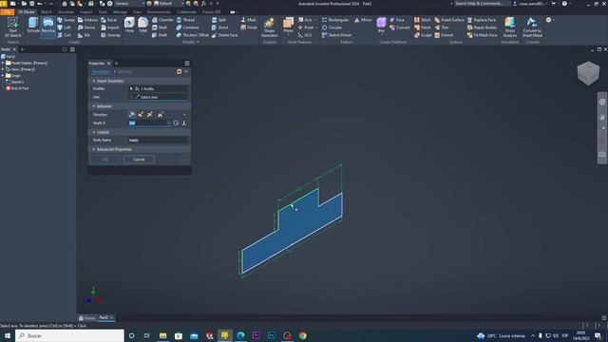Choose the Coil tool
Screen dimensions: 608x342
[65, 35]
